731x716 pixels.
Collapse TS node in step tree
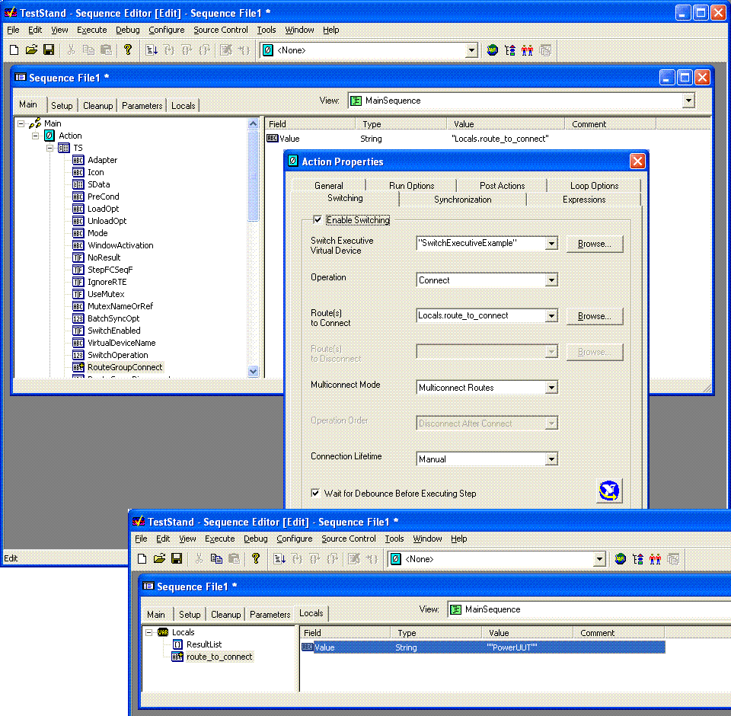pos(50,148)
